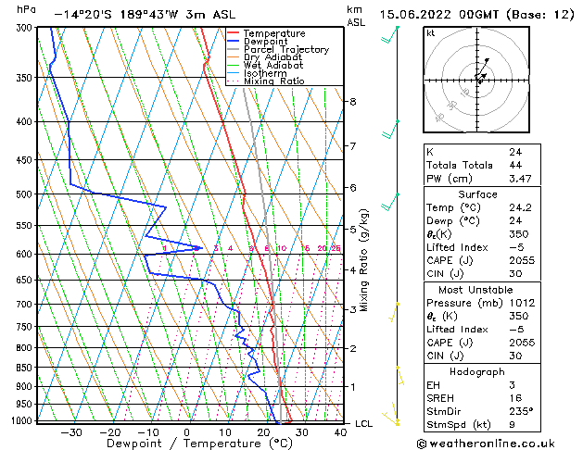Viewport: 583px width, 450px height.
Task: Click the 'Surface' section heading
Action: pos(477,194)
